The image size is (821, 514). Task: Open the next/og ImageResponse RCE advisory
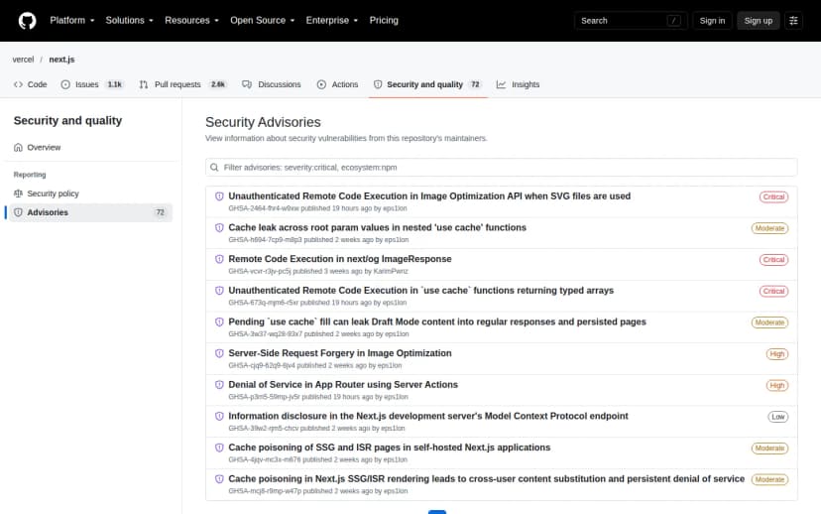340,259
